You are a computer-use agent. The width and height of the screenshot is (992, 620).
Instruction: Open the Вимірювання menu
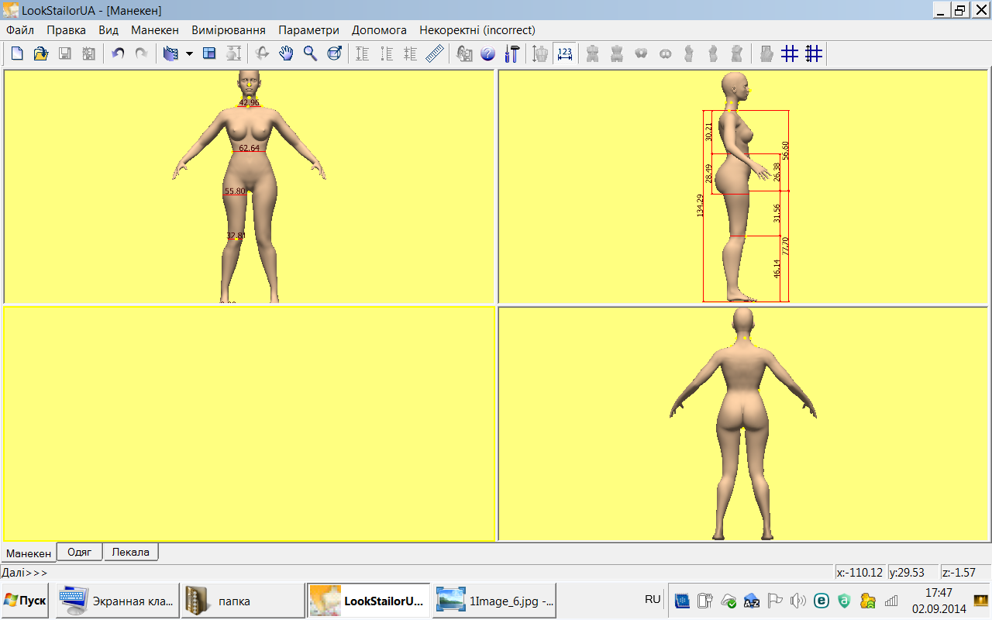point(229,30)
